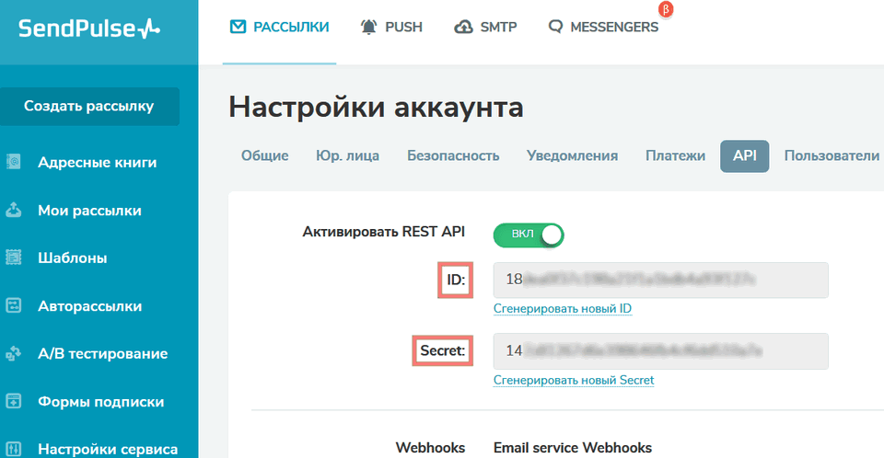Screen dimensions: 884x458
Task: Click the Настройки сервиса sidebar icon
Action: (x=14, y=449)
